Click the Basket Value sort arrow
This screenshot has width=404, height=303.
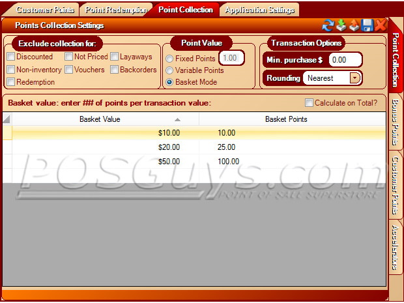pyautogui.click(x=177, y=119)
